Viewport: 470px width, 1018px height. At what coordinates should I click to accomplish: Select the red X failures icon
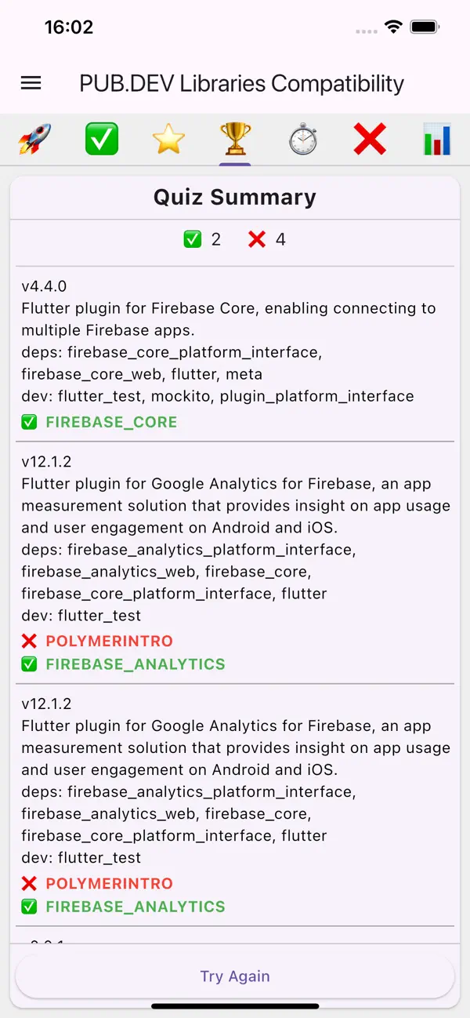pyautogui.click(x=369, y=139)
